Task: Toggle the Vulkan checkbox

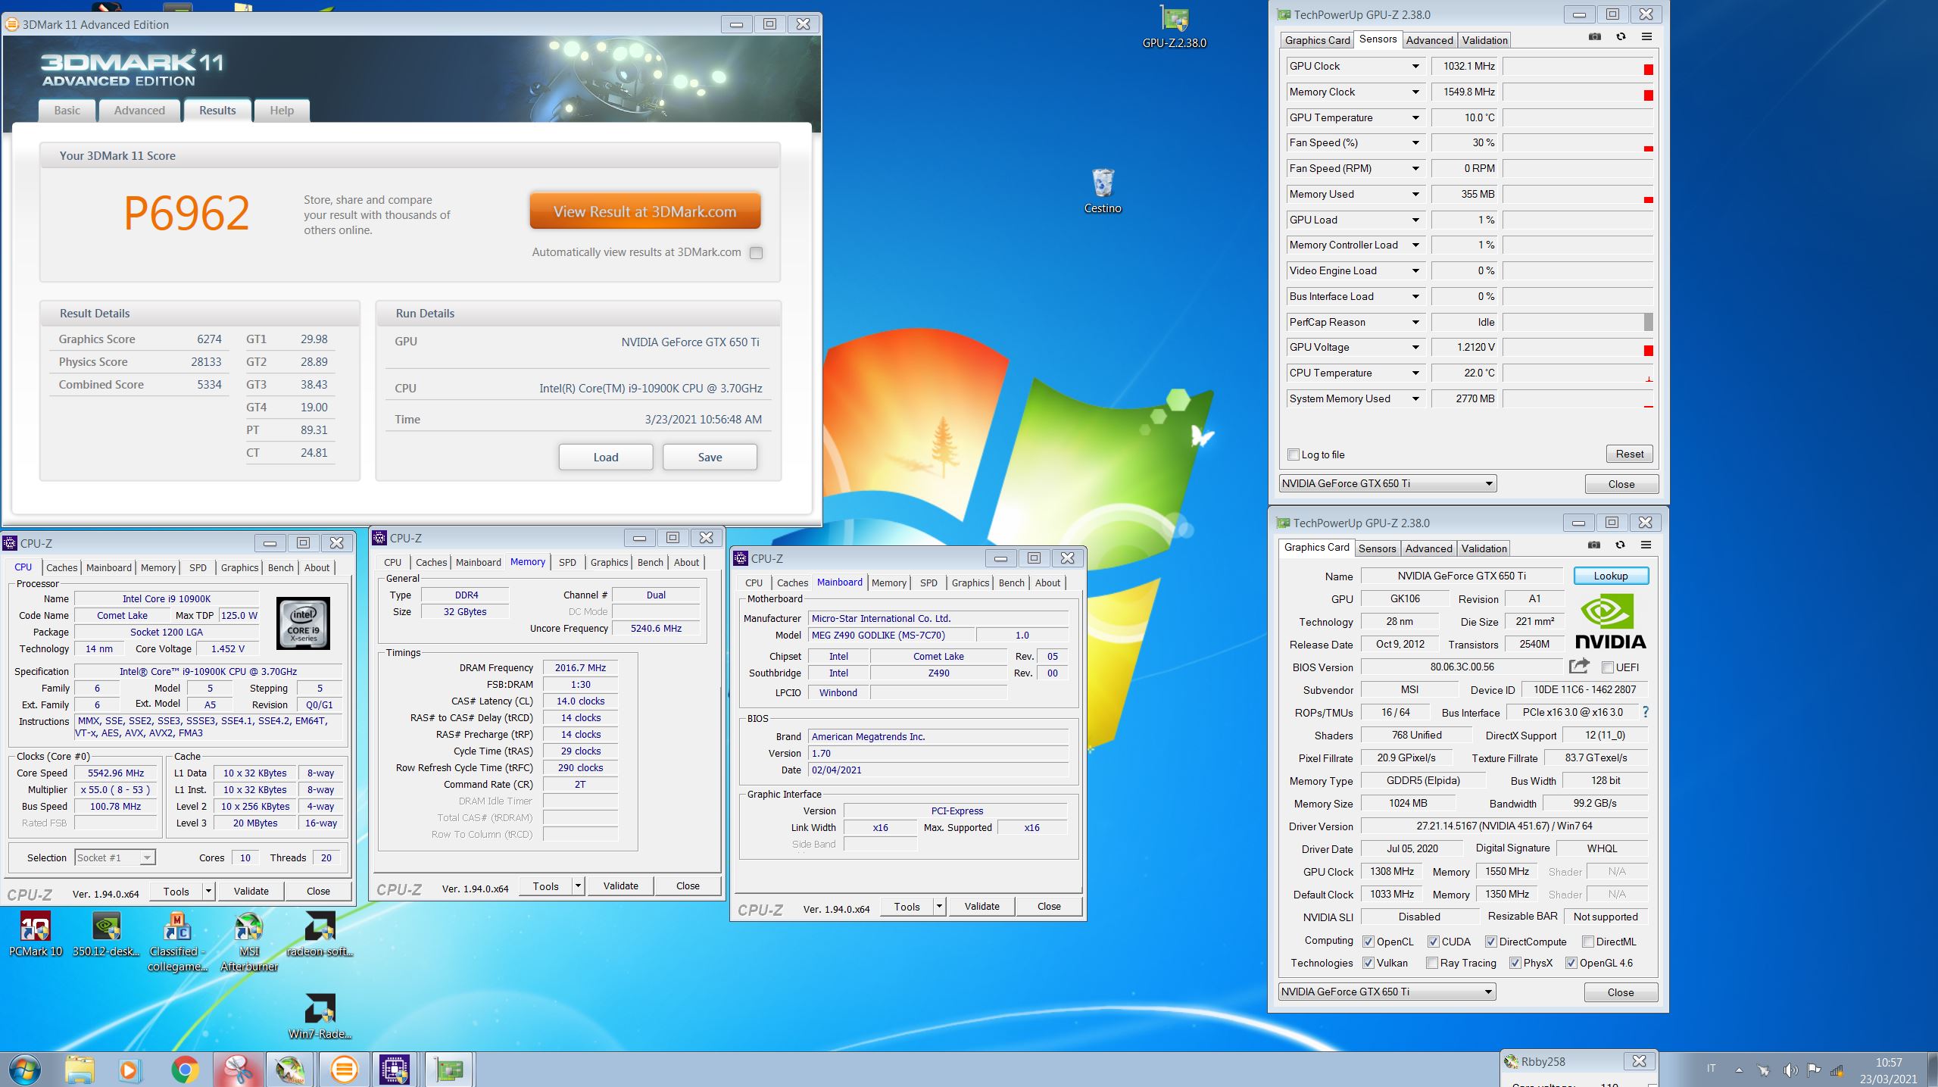Action: pyautogui.click(x=1368, y=963)
